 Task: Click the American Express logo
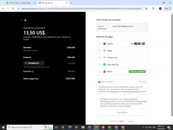140,44
